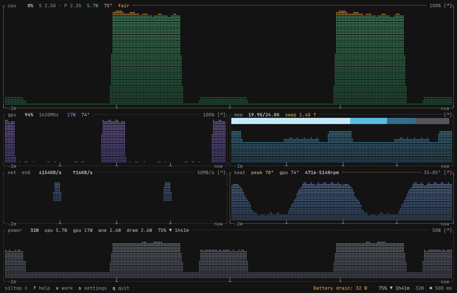Click the 'swap 1.4G' label
457x293 pixels.
[x=298, y=115]
